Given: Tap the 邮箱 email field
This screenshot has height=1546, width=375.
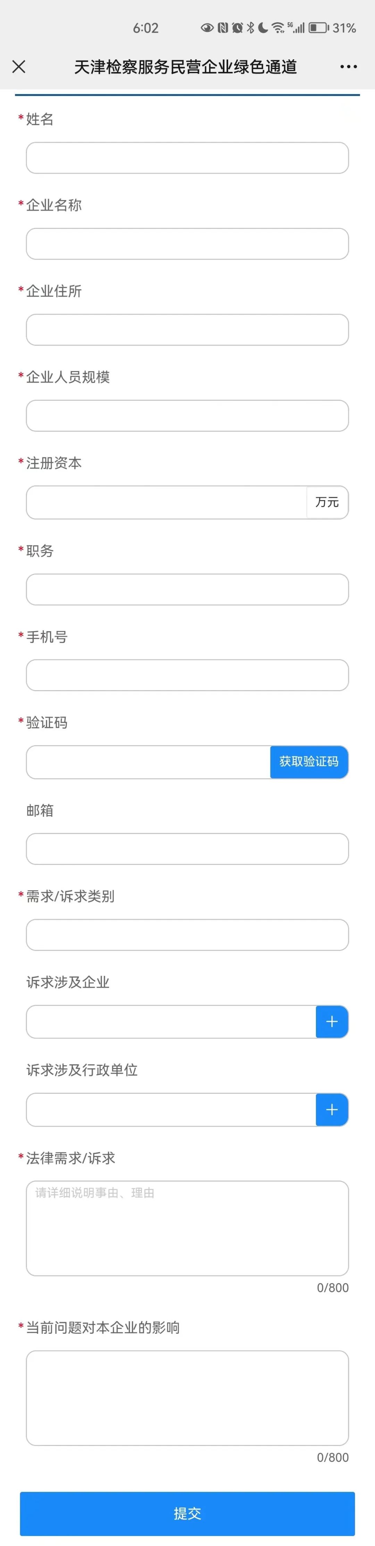Looking at the screenshot, I should pyautogui.click(x=186, y=849).
